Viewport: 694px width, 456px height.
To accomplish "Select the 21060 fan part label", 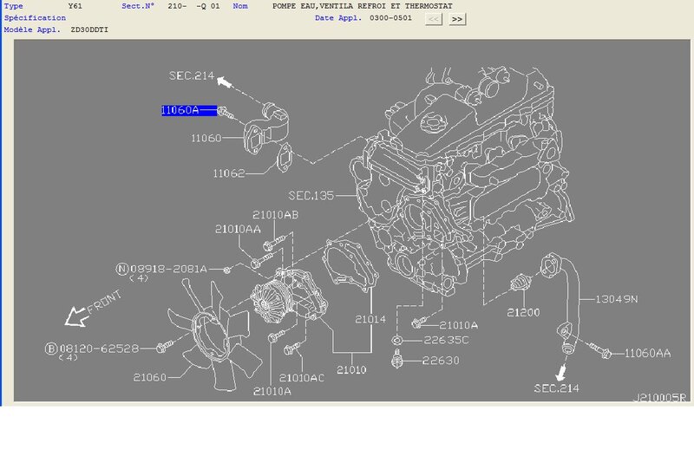I will pyautogui.click(x=153, y=376).
